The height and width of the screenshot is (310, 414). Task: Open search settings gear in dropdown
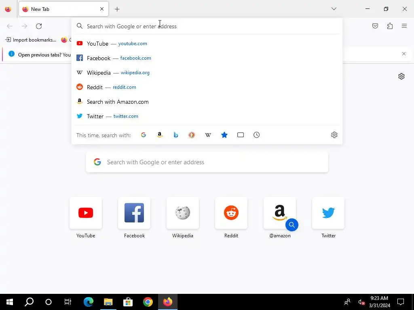(334, 135)
